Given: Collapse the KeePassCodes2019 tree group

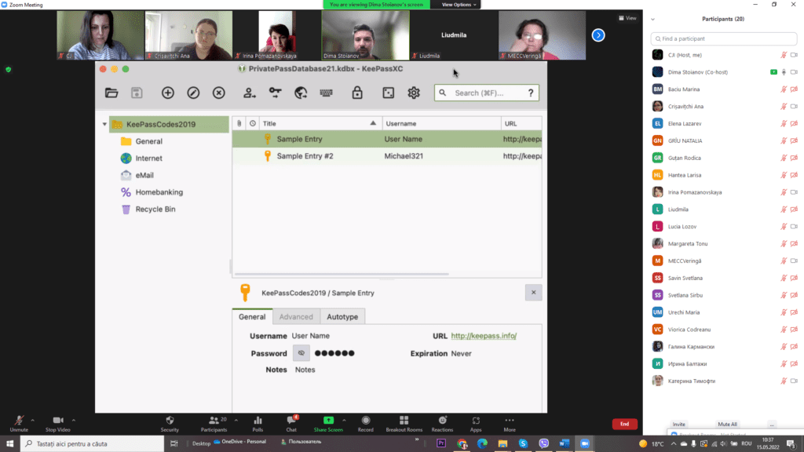Looking at the screenshot, I should pos(104,124).
